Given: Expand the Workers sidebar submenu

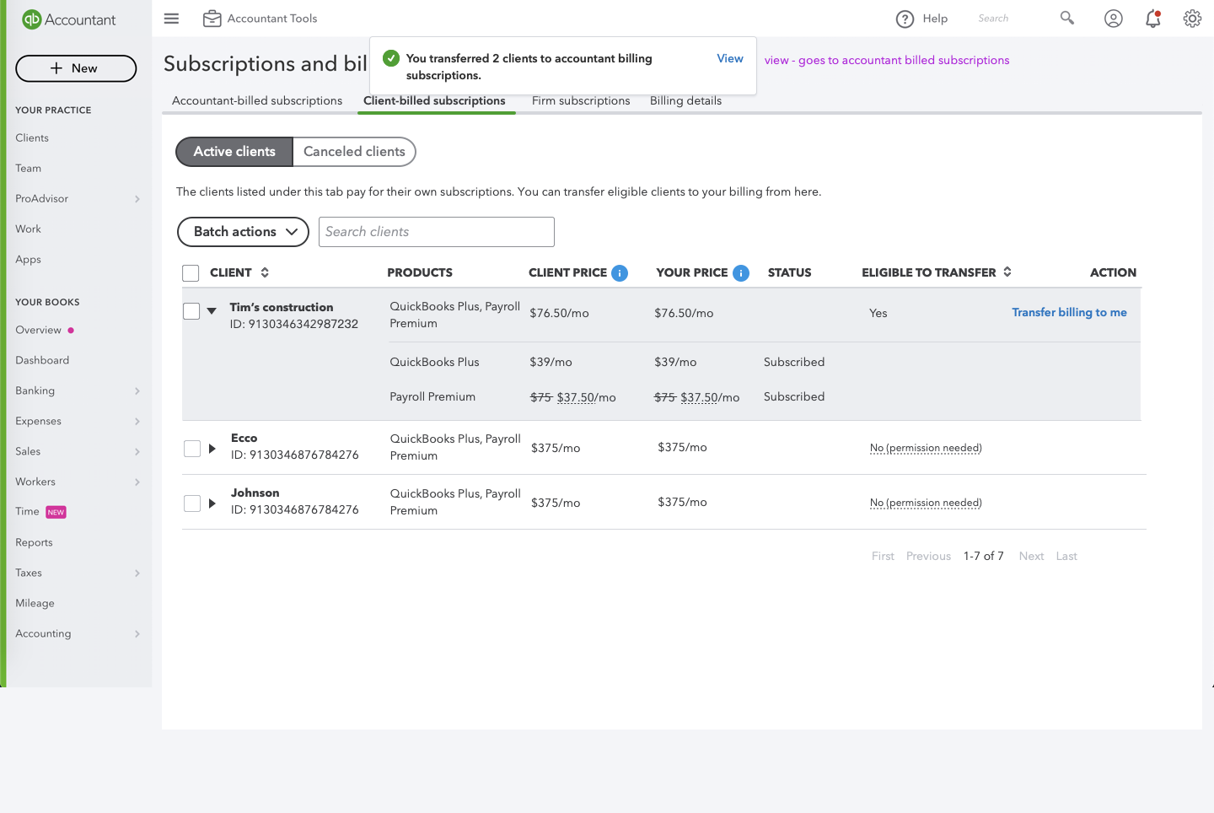Looking at the screenshot, I should click(137, 482).
